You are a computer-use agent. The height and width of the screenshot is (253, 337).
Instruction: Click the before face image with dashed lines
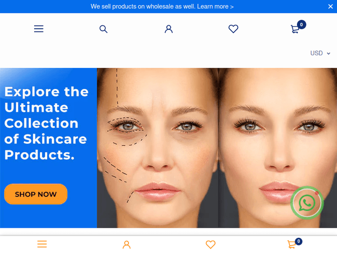[x=158, y=148]
